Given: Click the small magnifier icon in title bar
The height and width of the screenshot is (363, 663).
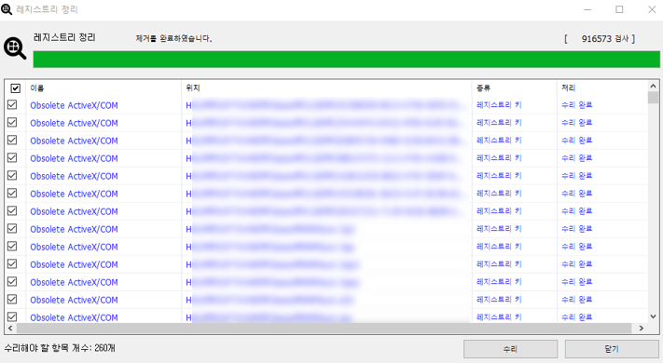Looking at the screenshot, I should coord(7,9).
